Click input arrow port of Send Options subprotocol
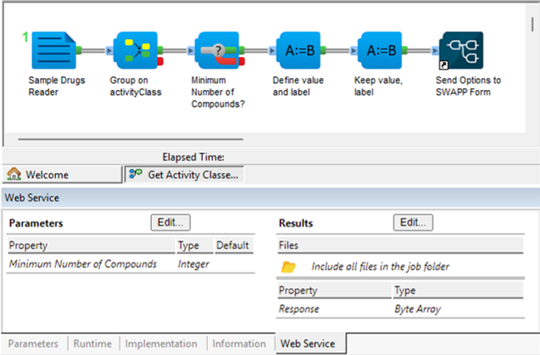The width and height of the screenshot is (540, 355). 436,51
